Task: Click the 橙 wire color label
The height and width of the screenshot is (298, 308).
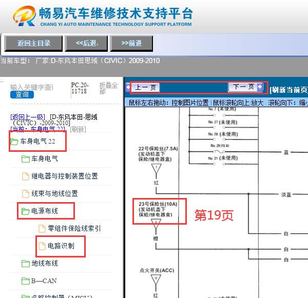Action: (156, 239)
